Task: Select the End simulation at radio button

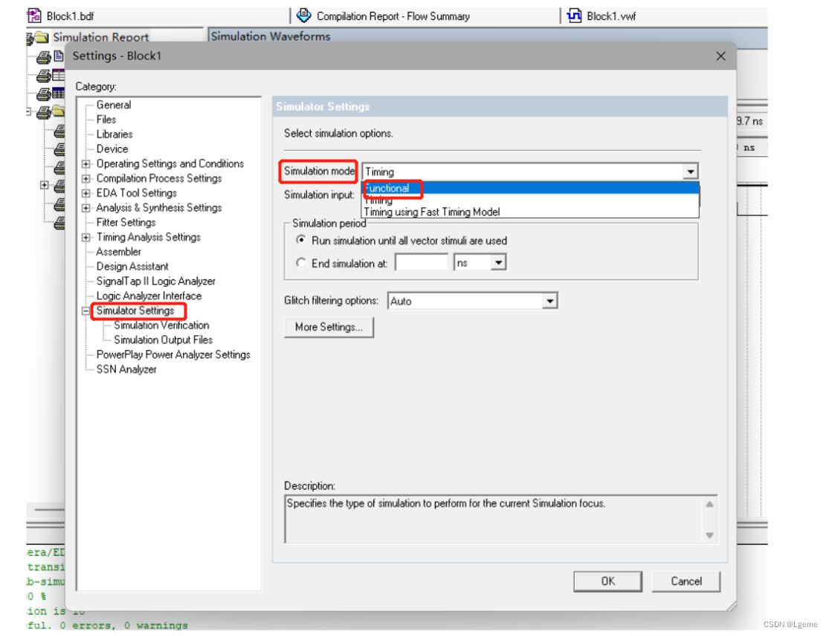Action: [x=301, y=262]
